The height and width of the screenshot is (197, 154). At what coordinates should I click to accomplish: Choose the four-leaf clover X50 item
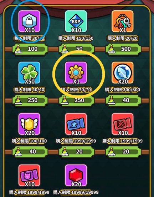[29, 72]
